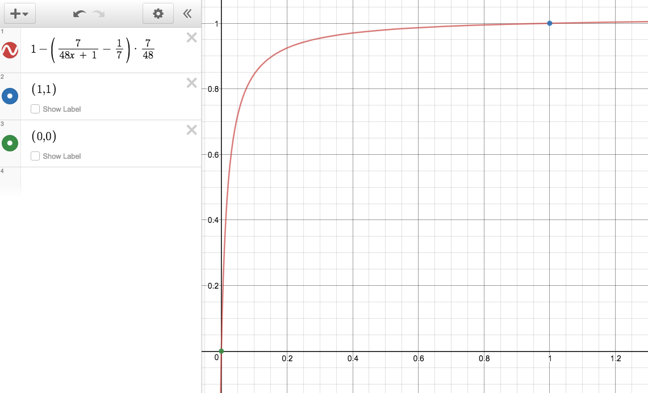Open the Add Item dropdown menu
The height and width of the screenshot is (393, 648).
tap(19, 14)
